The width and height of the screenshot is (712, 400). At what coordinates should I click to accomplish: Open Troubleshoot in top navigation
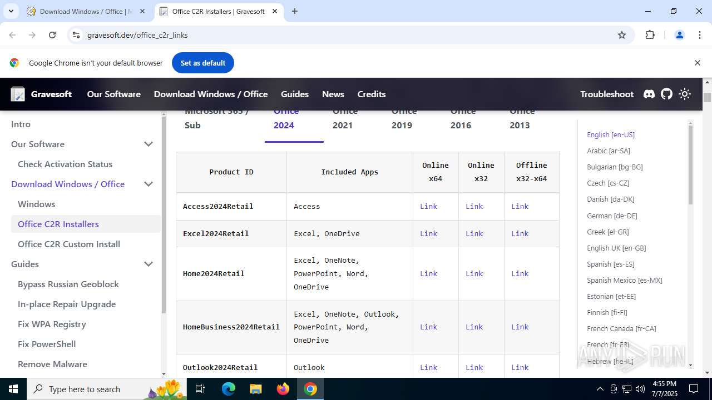pyautogui.click(x=607, y=94)
